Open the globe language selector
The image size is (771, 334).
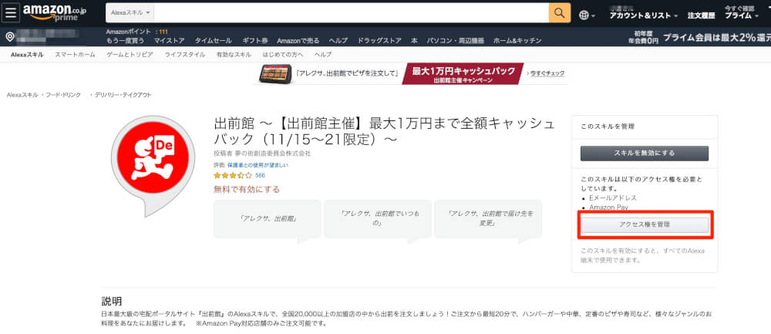[x=587, y=15]
